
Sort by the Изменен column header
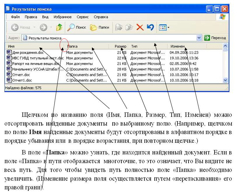pos(187,46)
